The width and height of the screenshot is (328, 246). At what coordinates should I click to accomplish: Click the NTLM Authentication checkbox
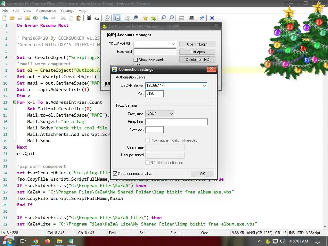[147, 163]
